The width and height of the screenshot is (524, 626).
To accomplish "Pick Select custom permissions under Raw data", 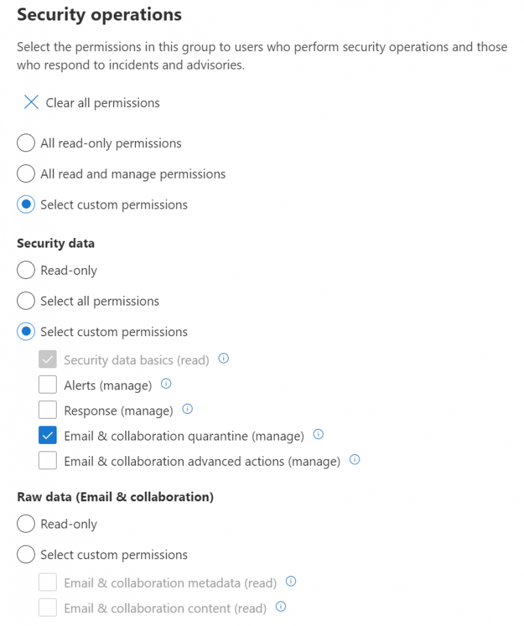I will tap(25, 554).
